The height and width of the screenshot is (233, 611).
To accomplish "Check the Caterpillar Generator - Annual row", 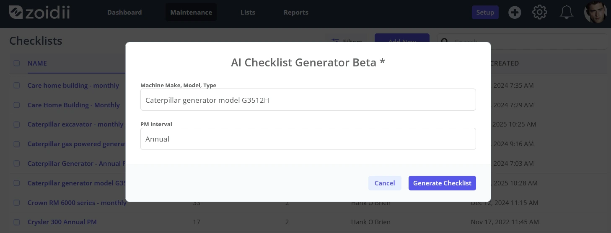I will (17, 164).
